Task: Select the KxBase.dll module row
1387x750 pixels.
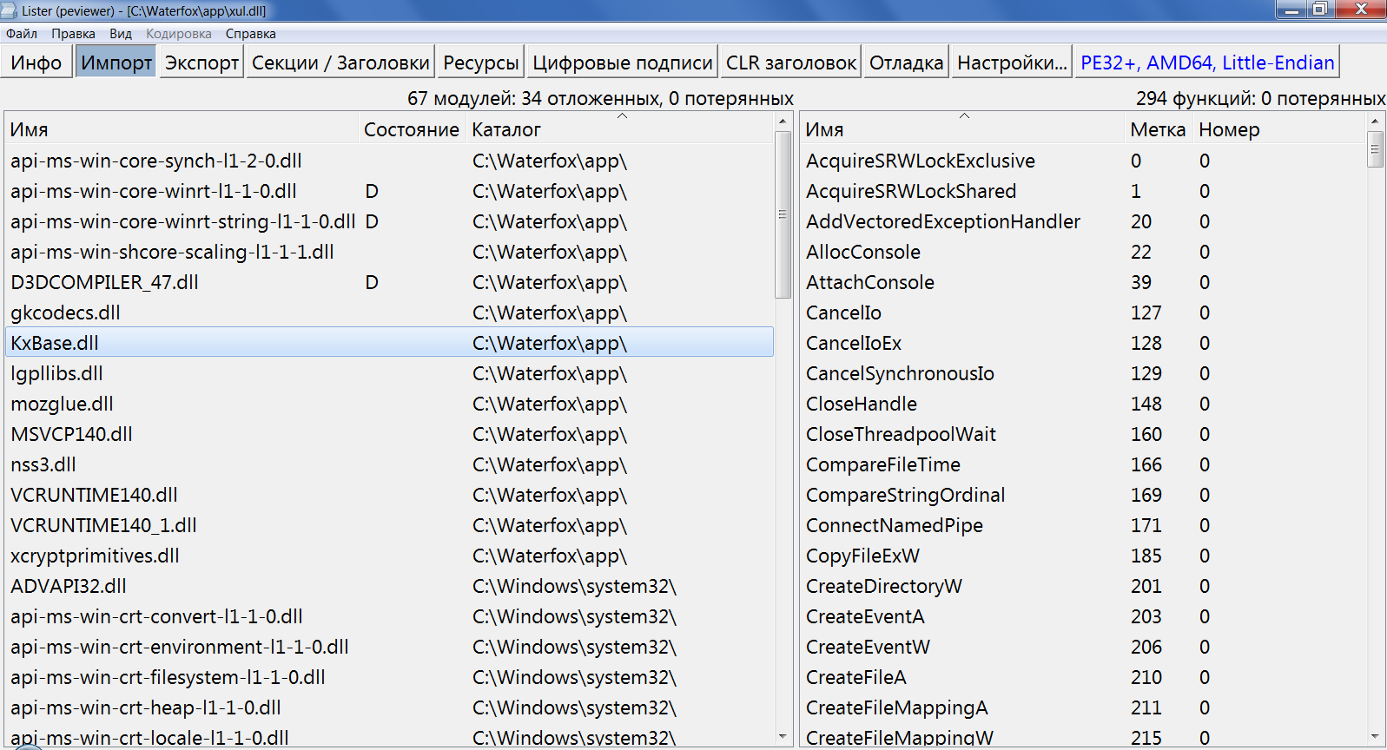Action: [x=389, y=343]
